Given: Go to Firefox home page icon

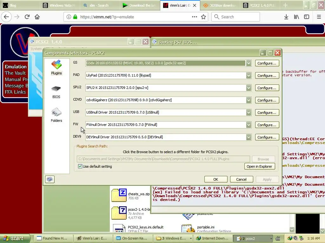Looking at the screenshot, I should tap(37, 17).
